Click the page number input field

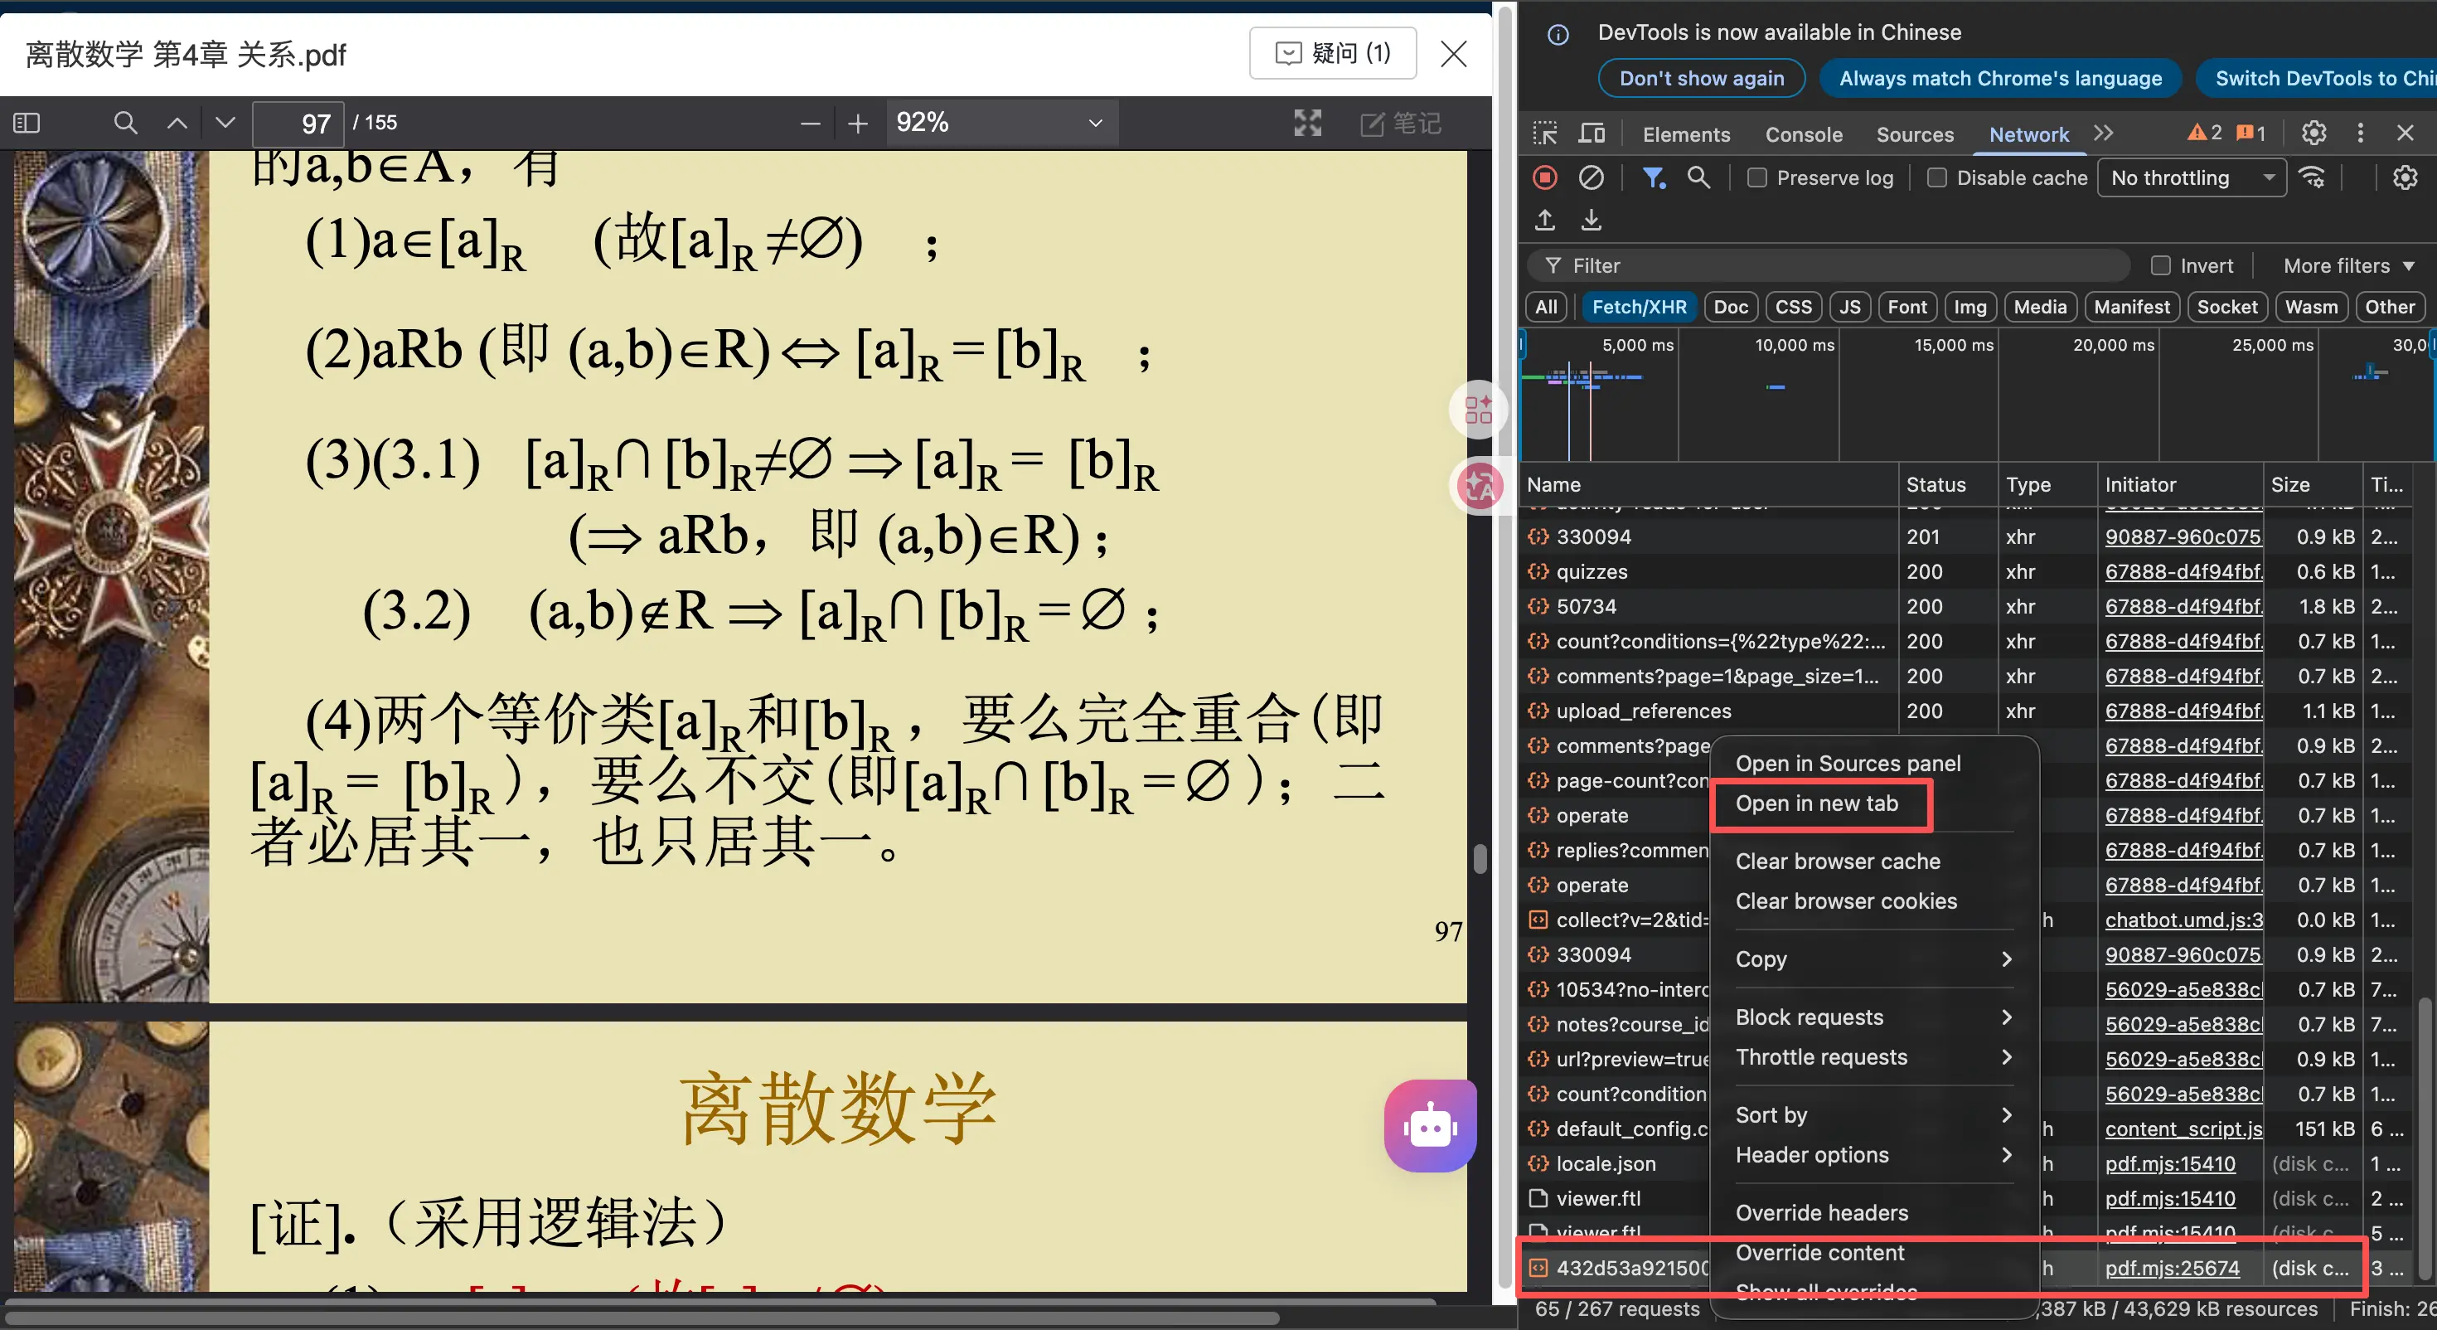coord(299,124)
